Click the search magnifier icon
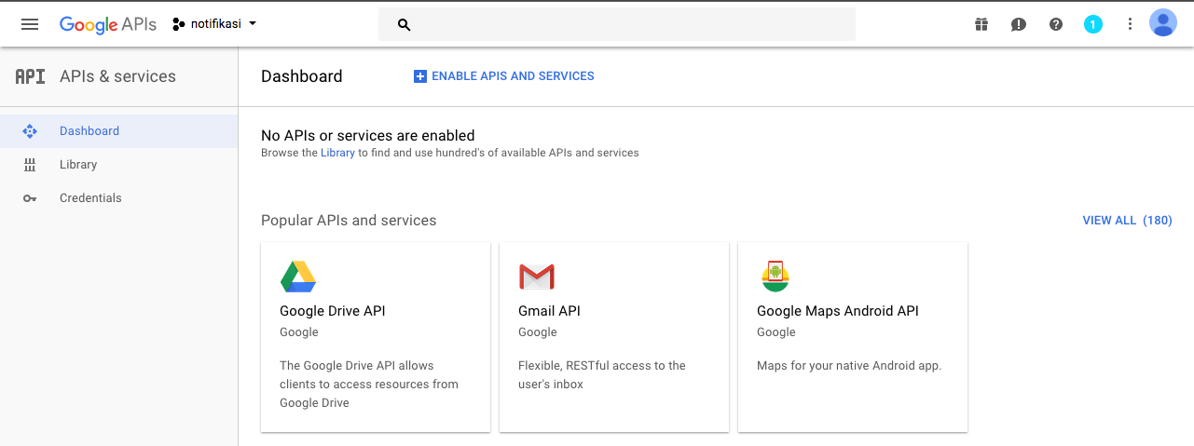The image size is (1194, 446). click(x=404, y=25)
